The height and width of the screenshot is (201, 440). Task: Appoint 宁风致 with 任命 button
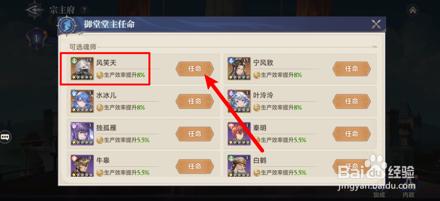(352, 69)
